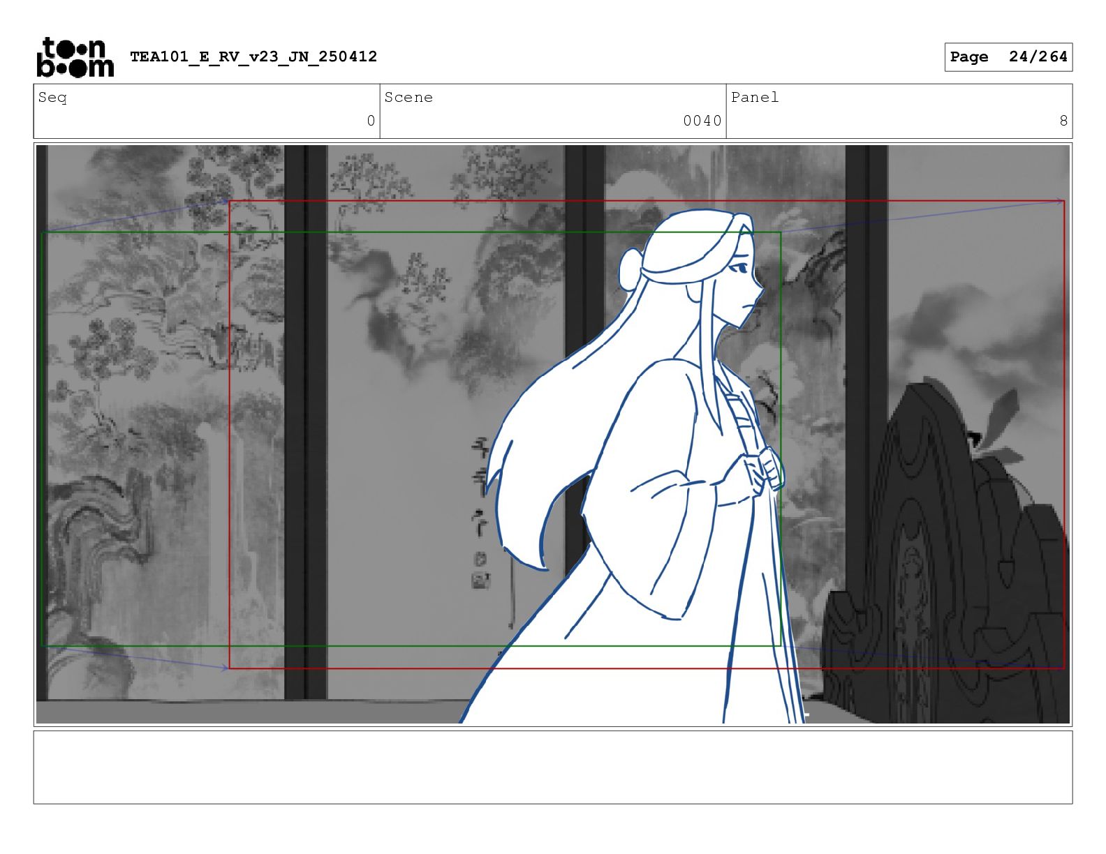
Task: Select the title text TEA101_E_RV_v23_JN_250412
Action: pyautogui.click(x=253, y=57)
